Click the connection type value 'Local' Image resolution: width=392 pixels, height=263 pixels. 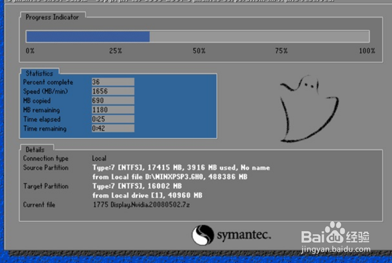click(x=99, y=158)
